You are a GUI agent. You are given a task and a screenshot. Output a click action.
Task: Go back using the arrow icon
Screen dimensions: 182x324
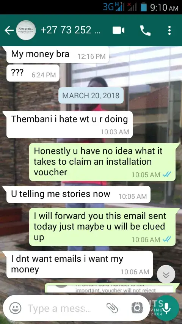9,30
